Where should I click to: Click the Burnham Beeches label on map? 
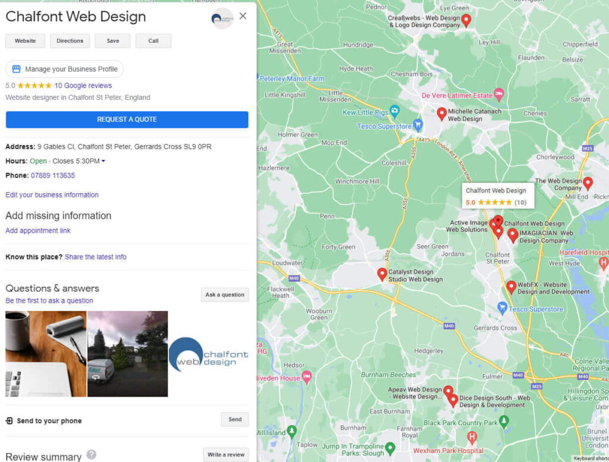[388, 375]
